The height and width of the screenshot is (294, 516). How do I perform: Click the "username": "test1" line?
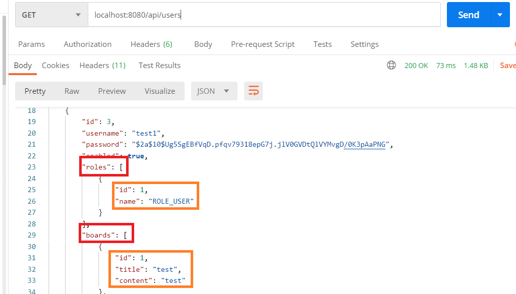coord(123,133)
